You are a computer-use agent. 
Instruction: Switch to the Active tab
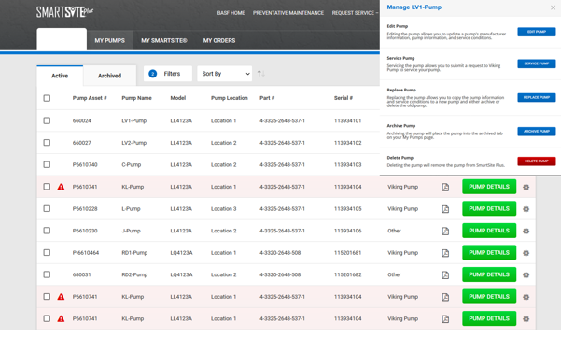[60, 76]
